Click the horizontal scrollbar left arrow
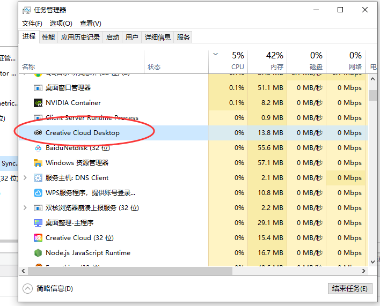 click(23, 271)
